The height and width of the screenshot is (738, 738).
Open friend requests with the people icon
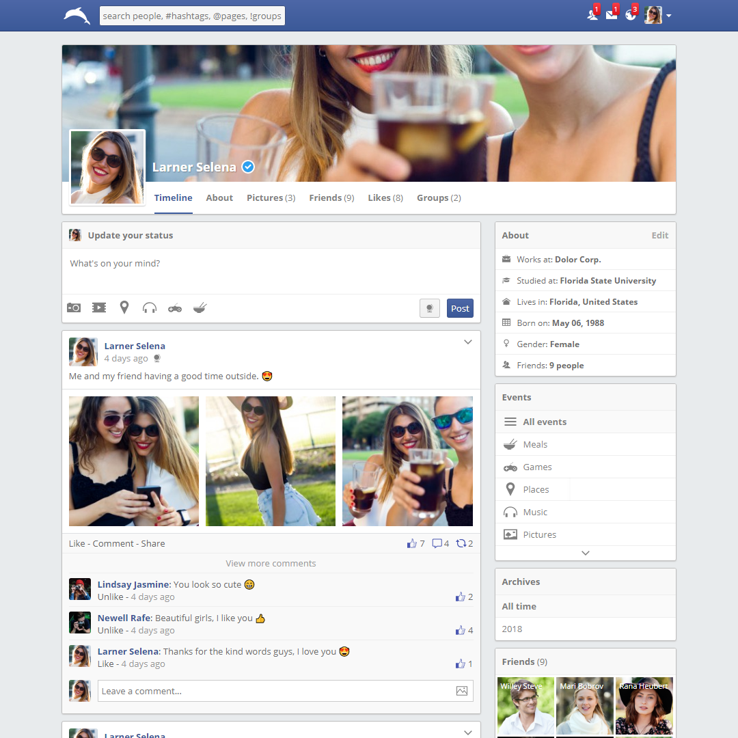coord(592,14)
